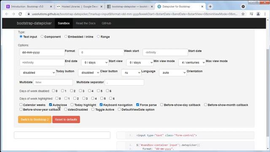
Task: Click the browser forward arrow
Action: click(13, 14)
